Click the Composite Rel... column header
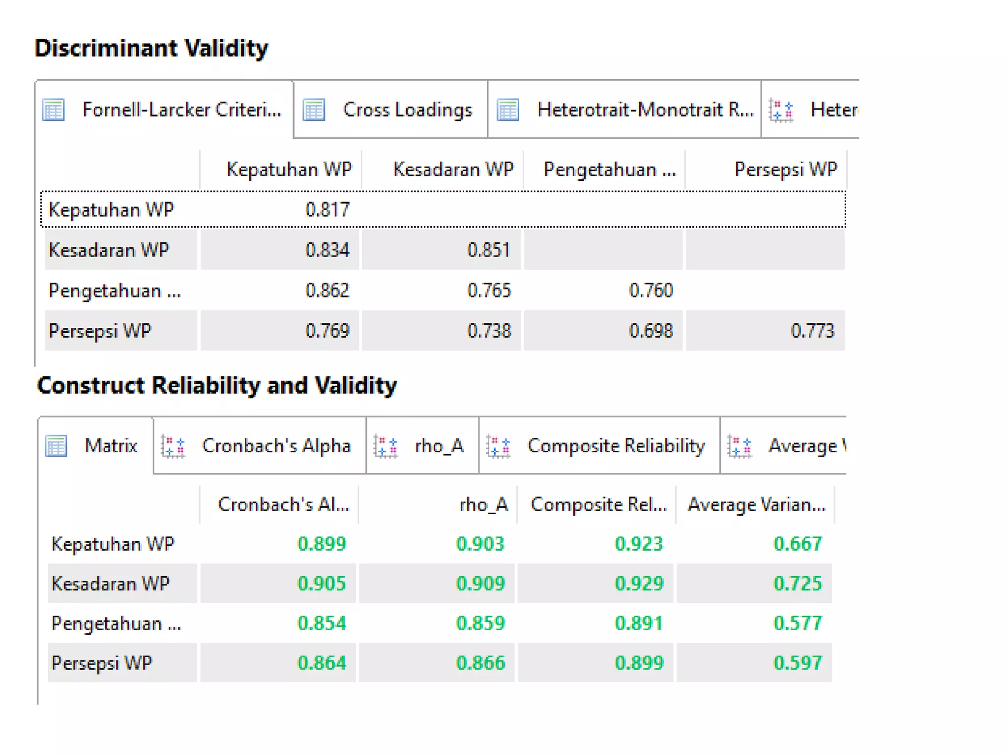Screen dimensions: 1007x755 click(x=598, y=505)
